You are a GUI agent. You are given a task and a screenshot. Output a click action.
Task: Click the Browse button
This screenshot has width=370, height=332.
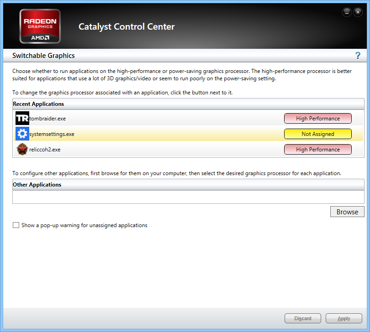[x=347, y=212]
